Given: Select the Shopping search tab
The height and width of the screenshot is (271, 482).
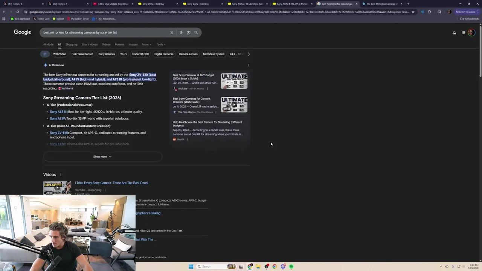Looking at the screenshot, I should [x=71, y=44].
